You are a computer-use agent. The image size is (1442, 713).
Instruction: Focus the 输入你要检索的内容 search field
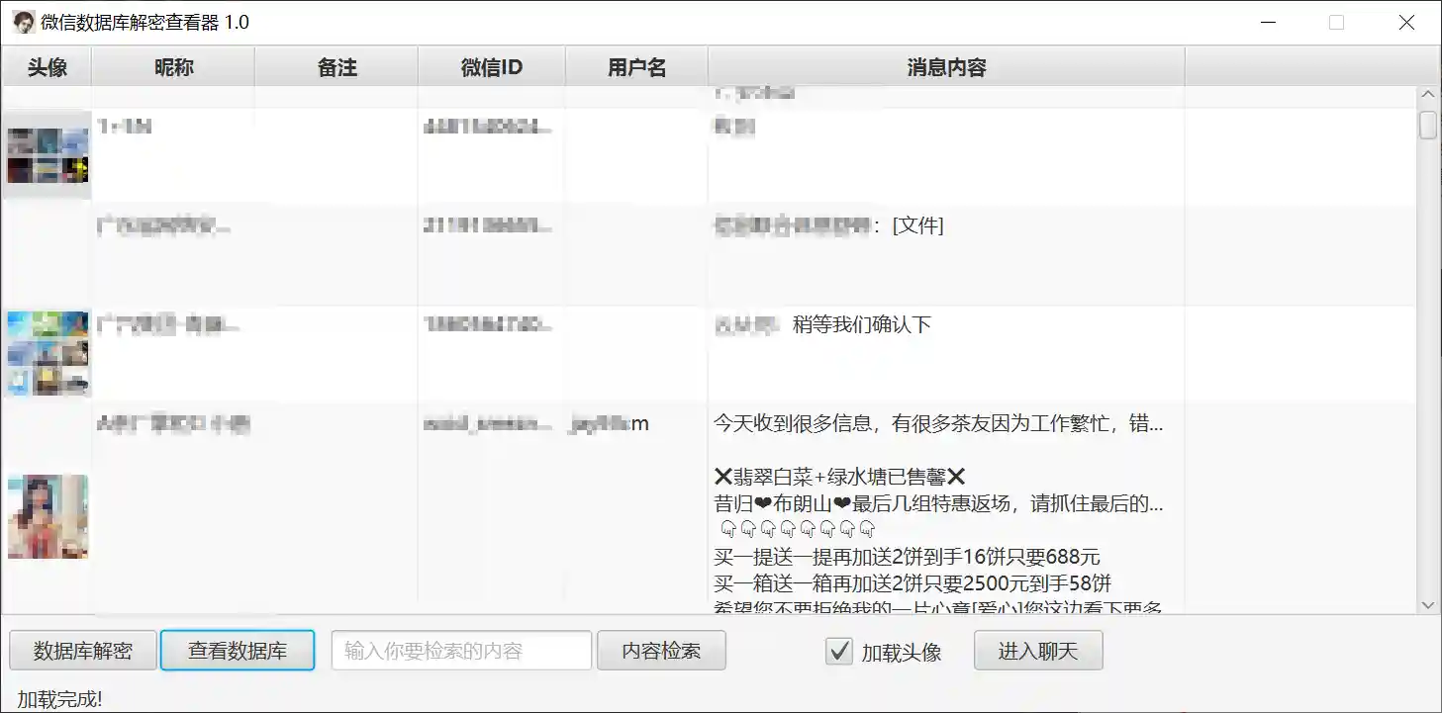click(461, 651)
